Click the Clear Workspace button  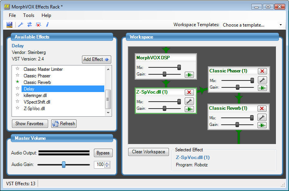pyautogui.click(x=148, y=152)
